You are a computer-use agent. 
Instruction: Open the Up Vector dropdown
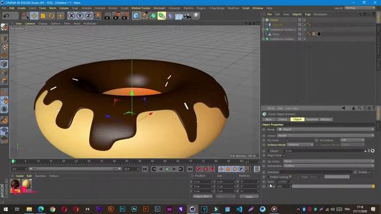click(329, 161)
